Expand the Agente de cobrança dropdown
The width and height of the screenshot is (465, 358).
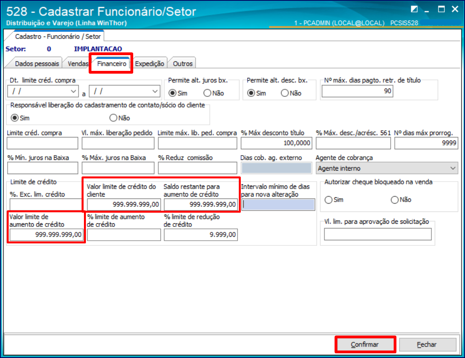(452, 168)
